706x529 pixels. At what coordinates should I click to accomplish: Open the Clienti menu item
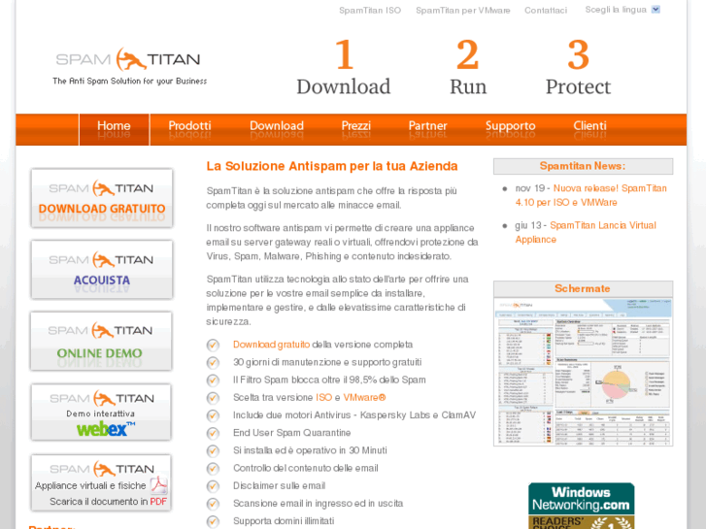[x=589, y=126]
